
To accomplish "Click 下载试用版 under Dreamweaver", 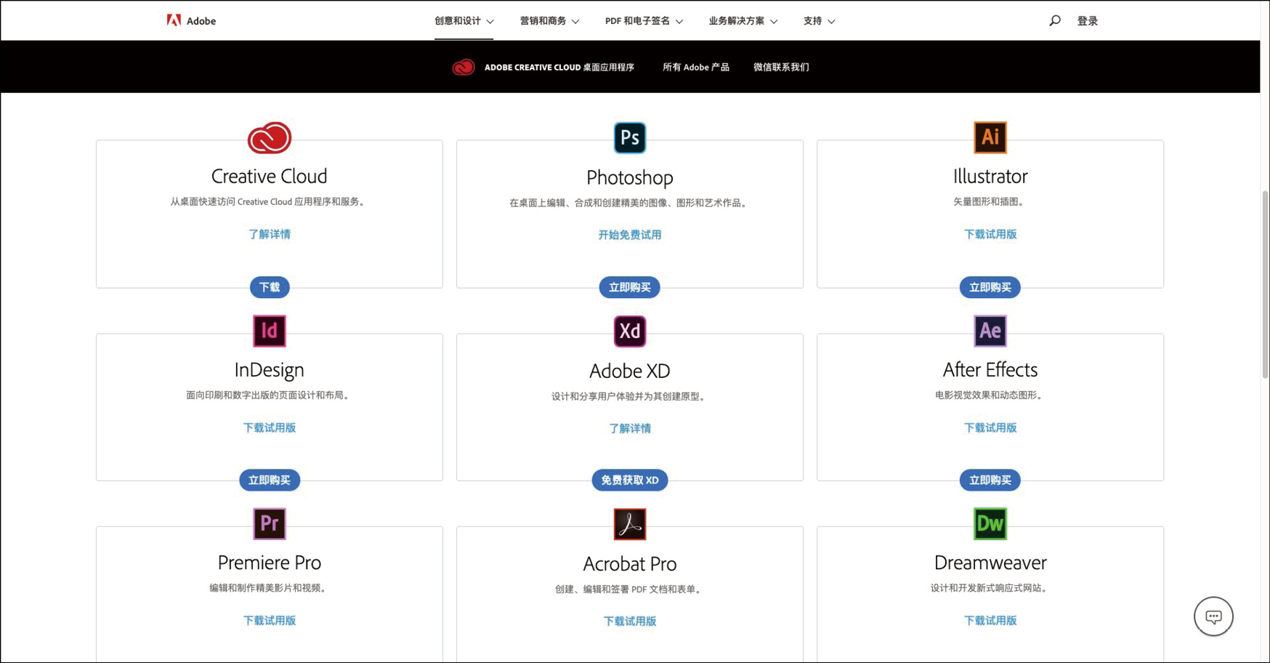I will [x=990, y=620].
